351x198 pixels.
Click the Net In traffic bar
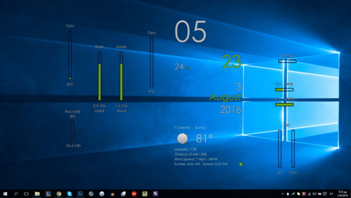click(x=279, y=149)
